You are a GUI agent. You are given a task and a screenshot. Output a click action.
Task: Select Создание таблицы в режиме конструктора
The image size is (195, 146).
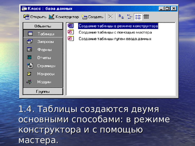point(118,26)
